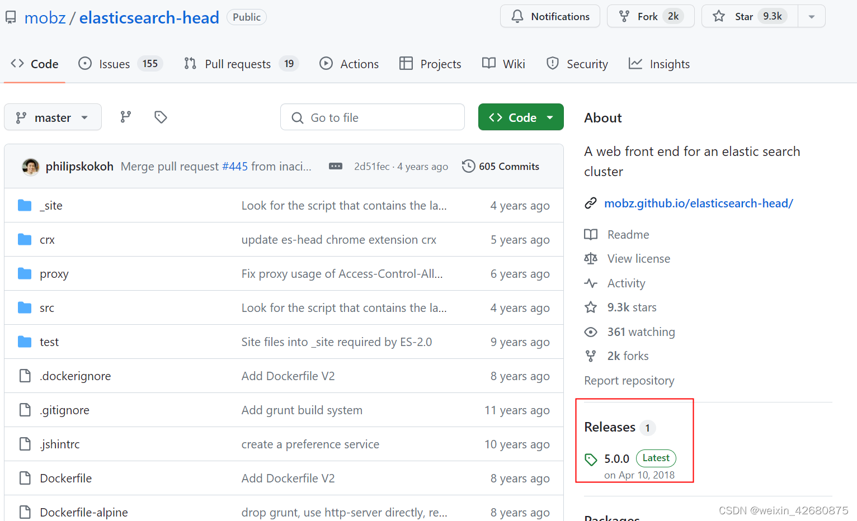Click the repository book icon beside mobz
857x521 pixels.
11,17
